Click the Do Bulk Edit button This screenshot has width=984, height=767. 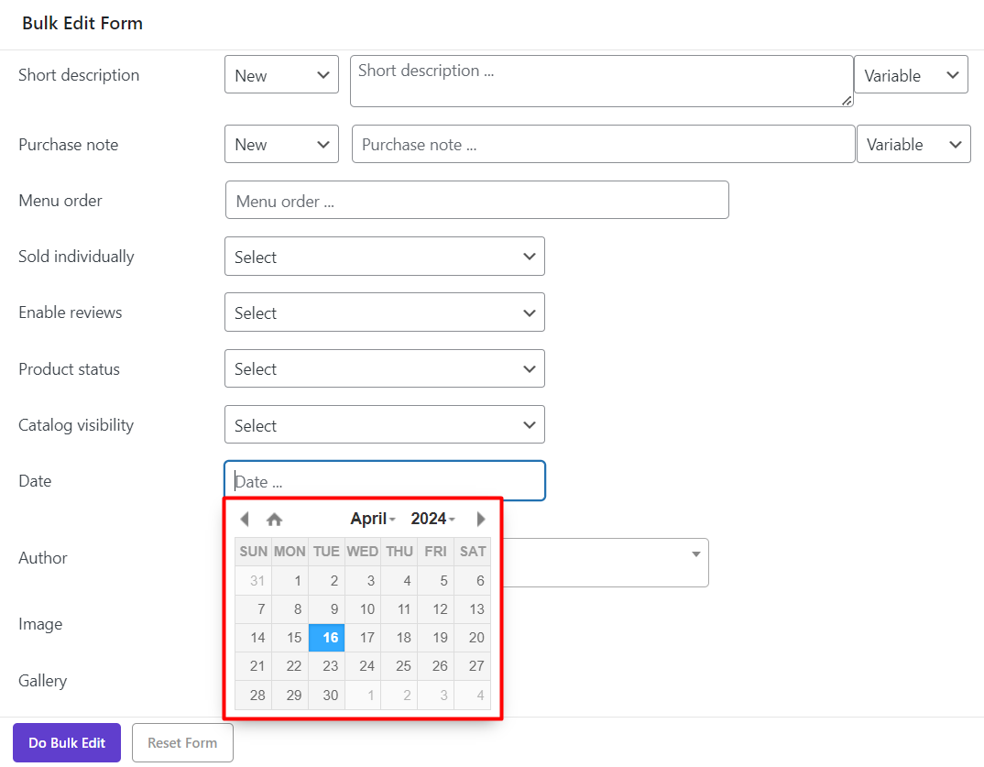[x=67, y=743]
